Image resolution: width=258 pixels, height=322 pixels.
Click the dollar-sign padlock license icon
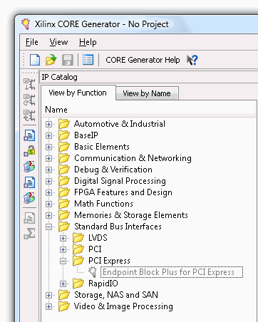point(29,151)
